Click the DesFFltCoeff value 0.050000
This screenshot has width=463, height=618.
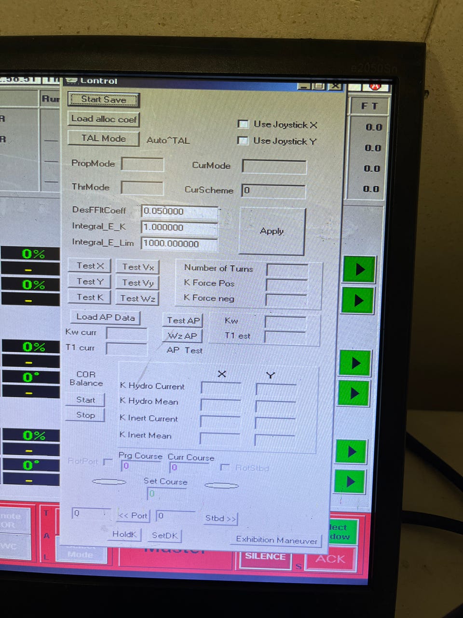pos(179,211)
